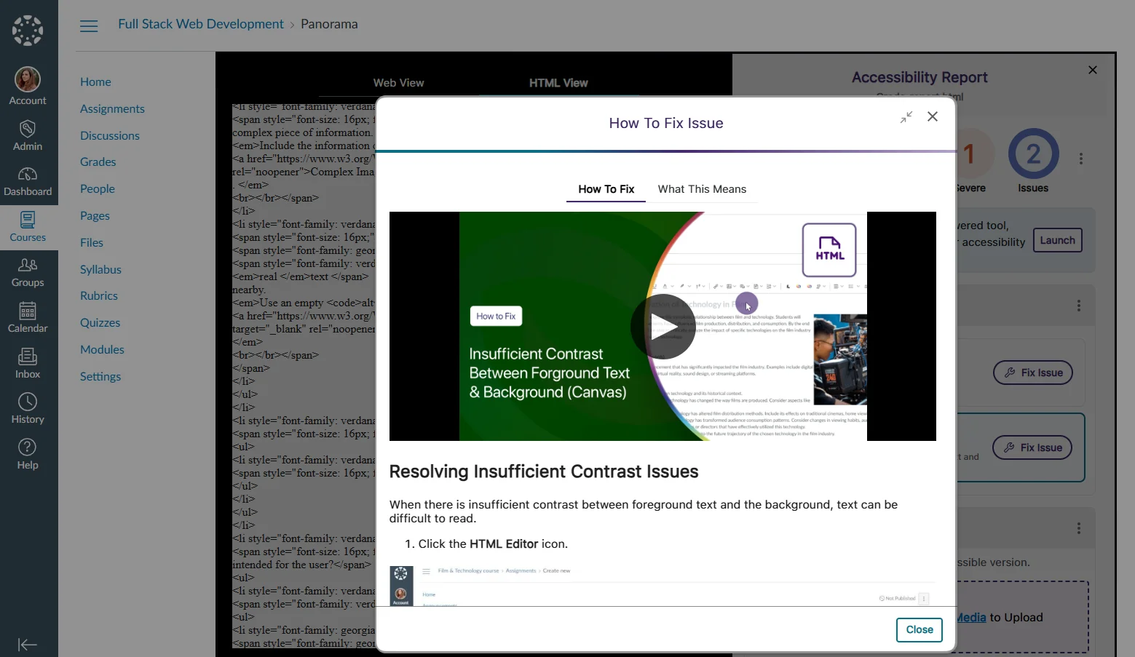This screenshot has width=1135, height=657.
Task: Open the Inbox icon in sidebar
Action: (28, 364)
